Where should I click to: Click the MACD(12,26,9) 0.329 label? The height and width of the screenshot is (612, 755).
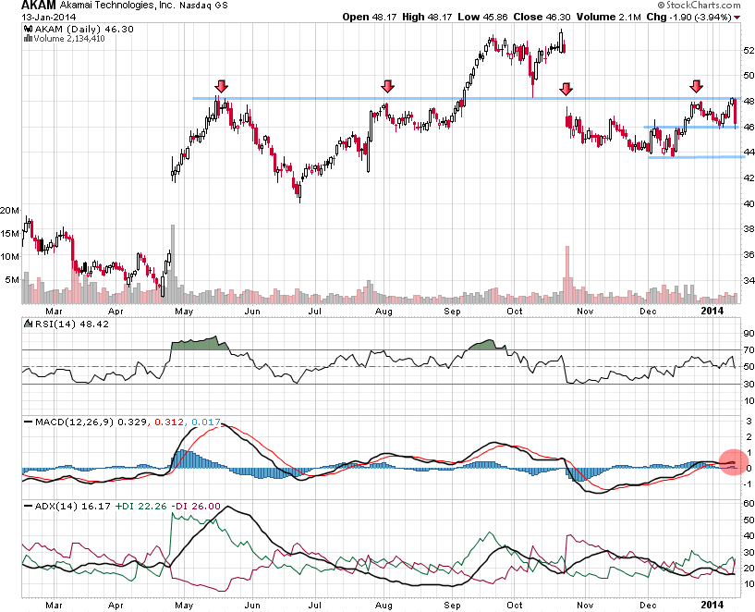(91, 422)
